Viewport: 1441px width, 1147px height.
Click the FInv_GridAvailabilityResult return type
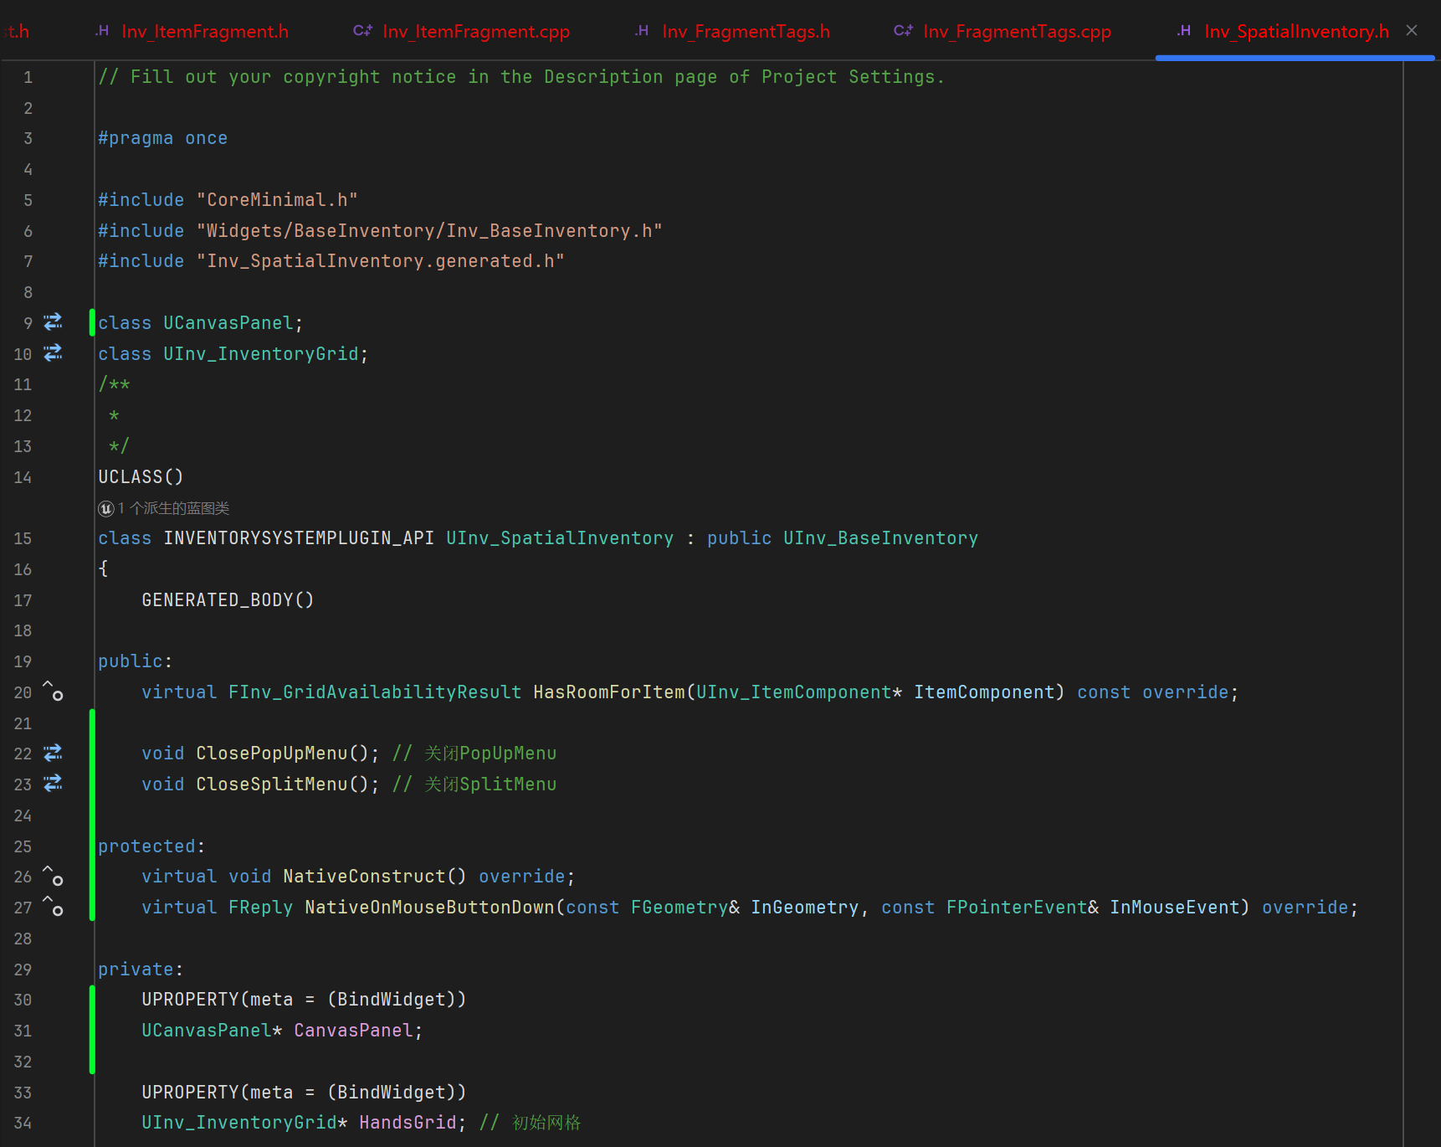point(375,692)
